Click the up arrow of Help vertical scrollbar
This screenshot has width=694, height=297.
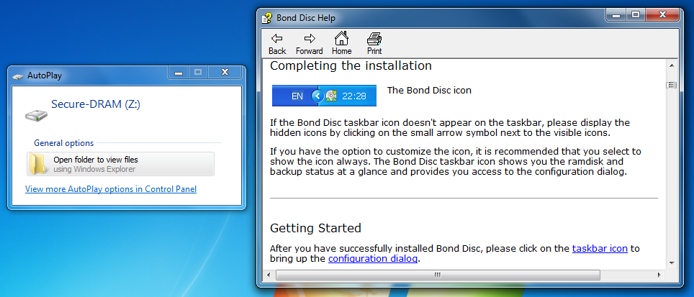coord(672,66)
